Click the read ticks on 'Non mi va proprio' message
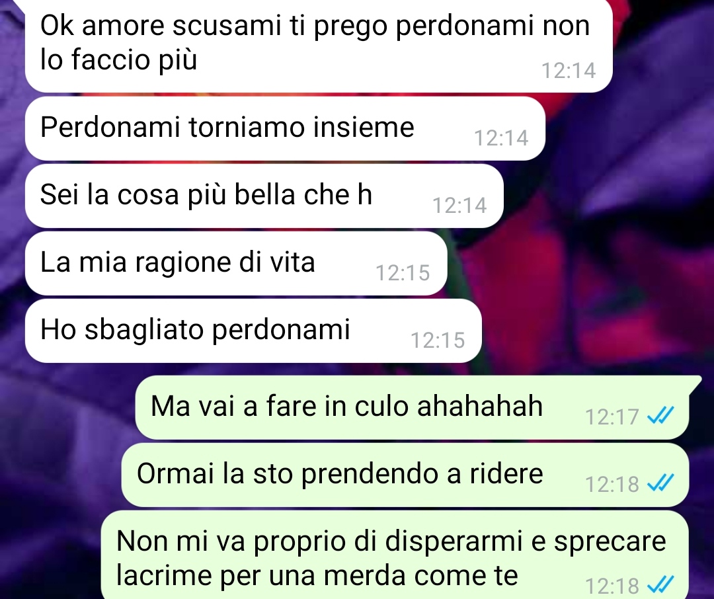 [x=660, y=584]
